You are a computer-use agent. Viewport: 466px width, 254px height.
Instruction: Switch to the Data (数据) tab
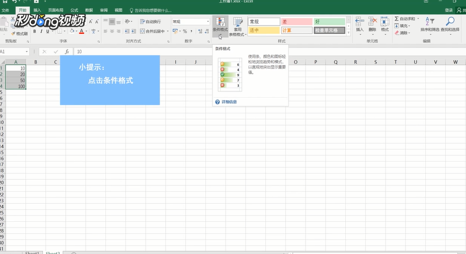click(x=89, y=11)
